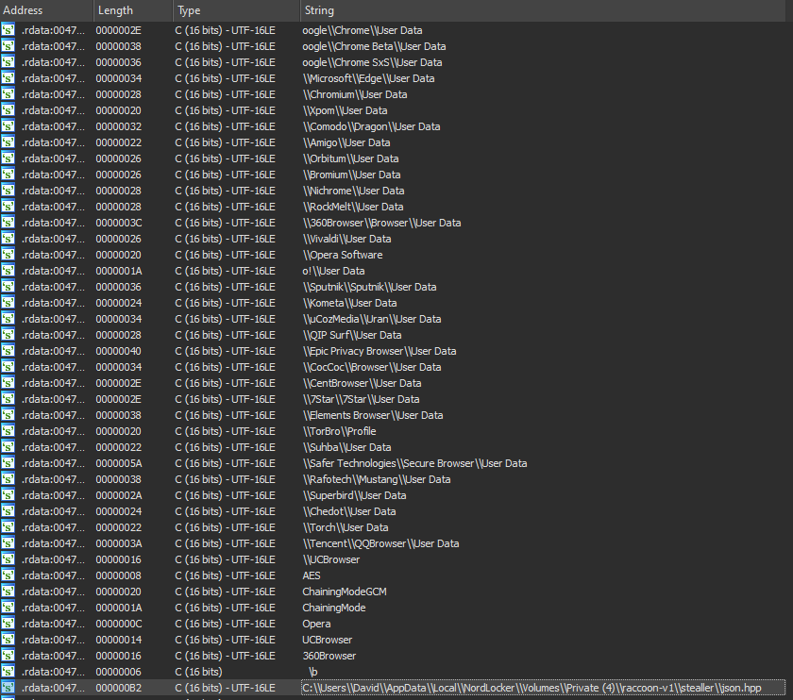Select the 'o!\\User Data' string
The width and height of the screenshot is (793, 700).
(x=333, y=271)
